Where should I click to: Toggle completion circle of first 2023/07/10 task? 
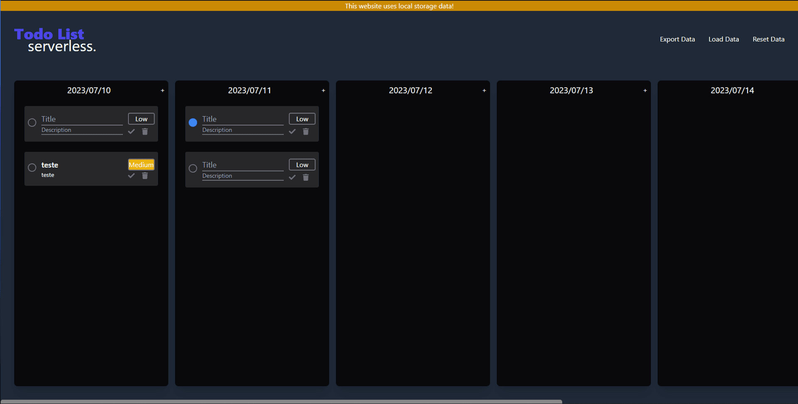(x=32, y=123)
